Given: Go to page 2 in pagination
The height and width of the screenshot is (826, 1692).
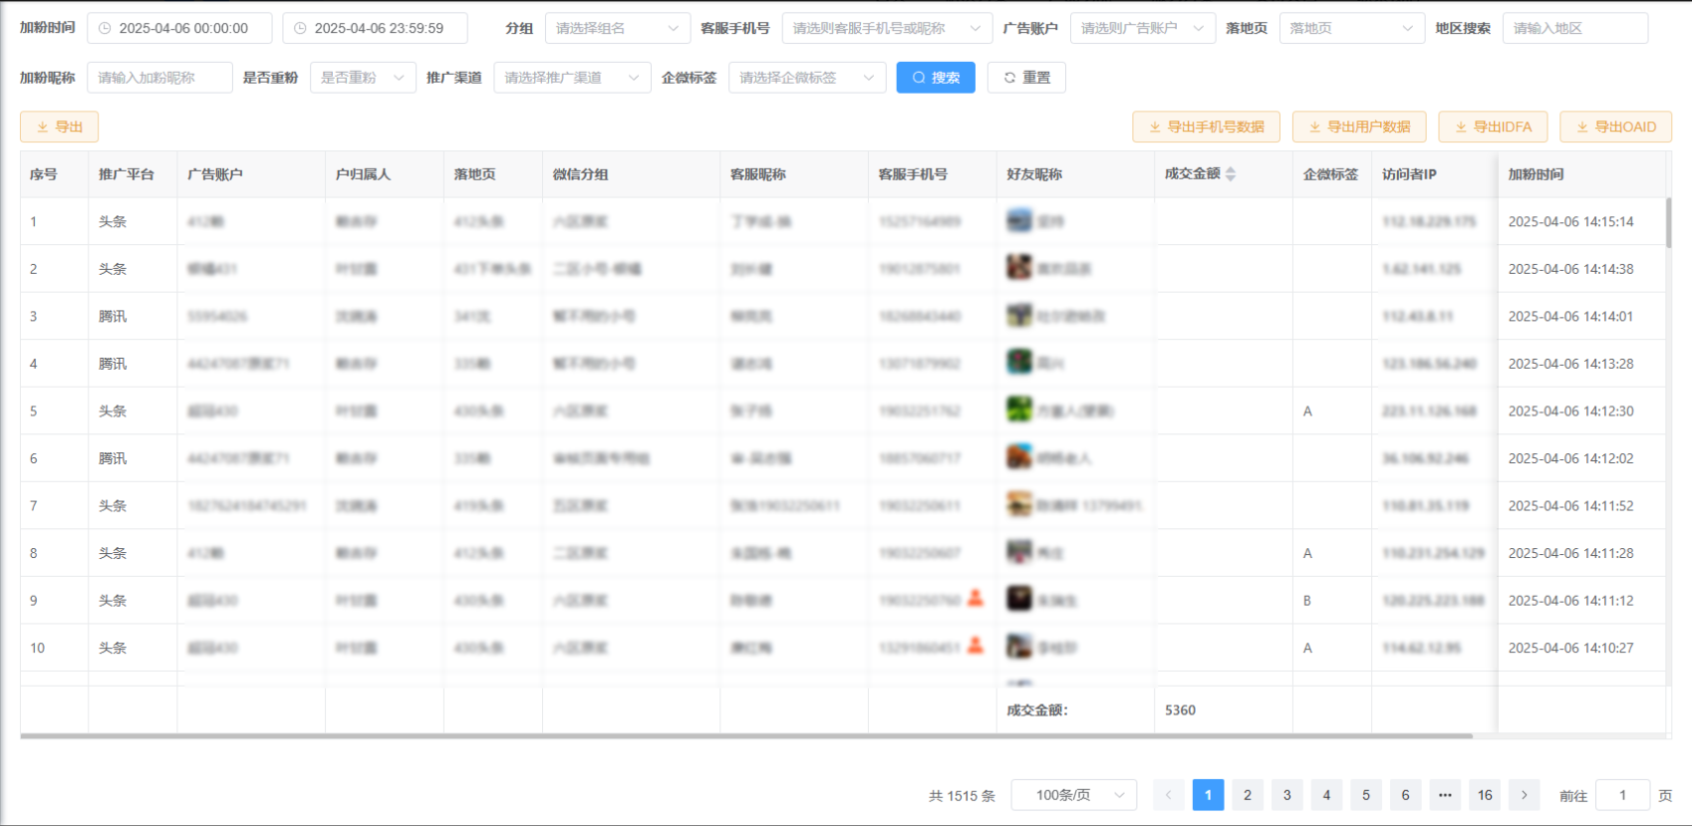Looking at the screenshot, I should pos(1248,795).
